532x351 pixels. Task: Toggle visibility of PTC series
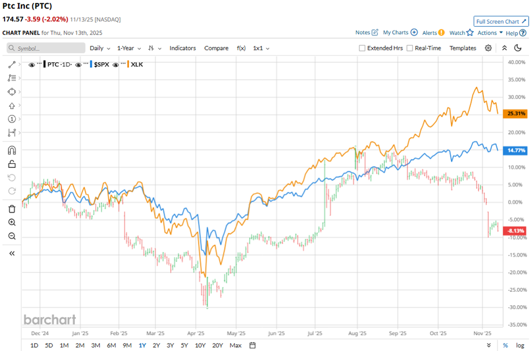(x=32, y=64)
